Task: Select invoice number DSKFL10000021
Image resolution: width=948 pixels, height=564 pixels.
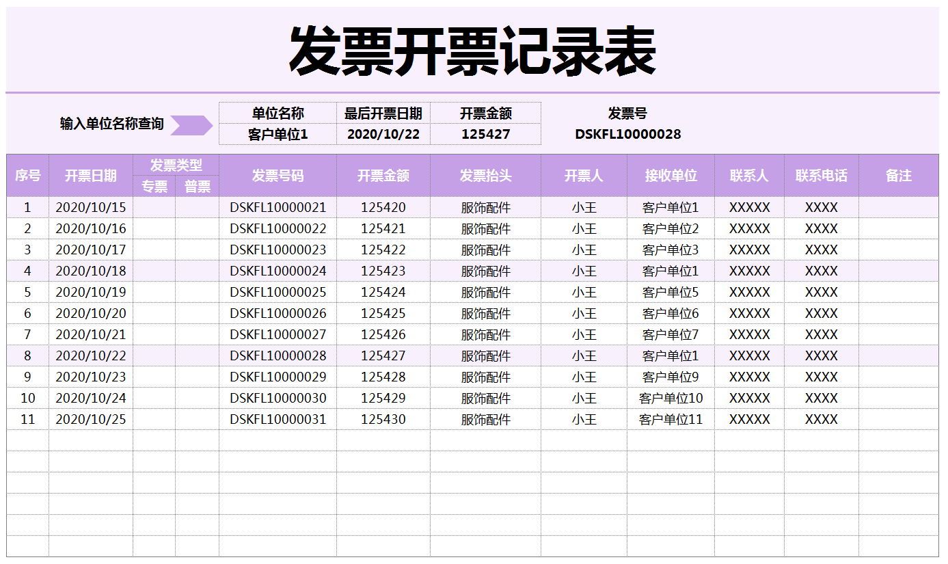Action: [x=278, y=207]
